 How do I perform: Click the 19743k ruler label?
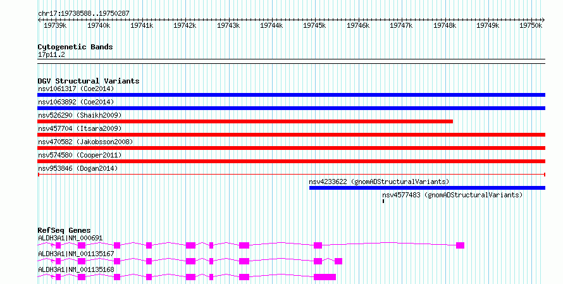coord(228,25)
